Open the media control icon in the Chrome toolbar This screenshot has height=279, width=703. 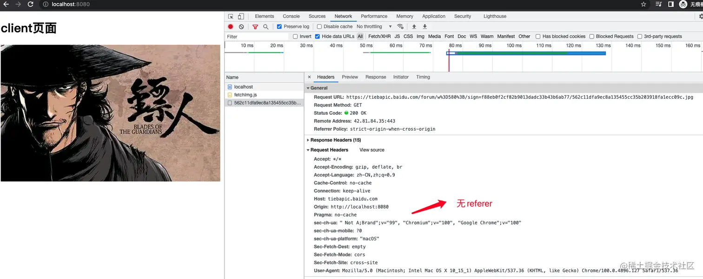tap(658, 4)
